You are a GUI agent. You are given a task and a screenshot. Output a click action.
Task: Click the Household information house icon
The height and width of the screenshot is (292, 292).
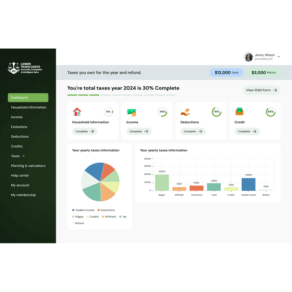(x=77, y=112)
